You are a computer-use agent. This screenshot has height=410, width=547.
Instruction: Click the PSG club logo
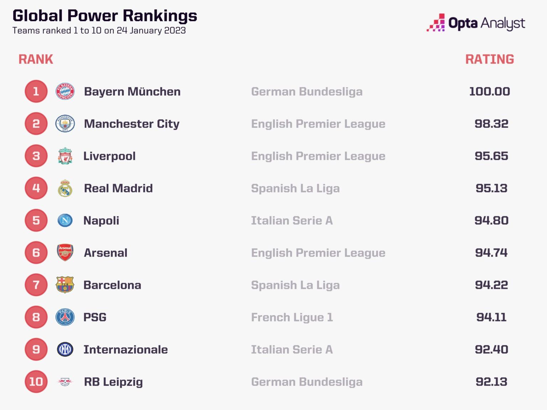65,317
